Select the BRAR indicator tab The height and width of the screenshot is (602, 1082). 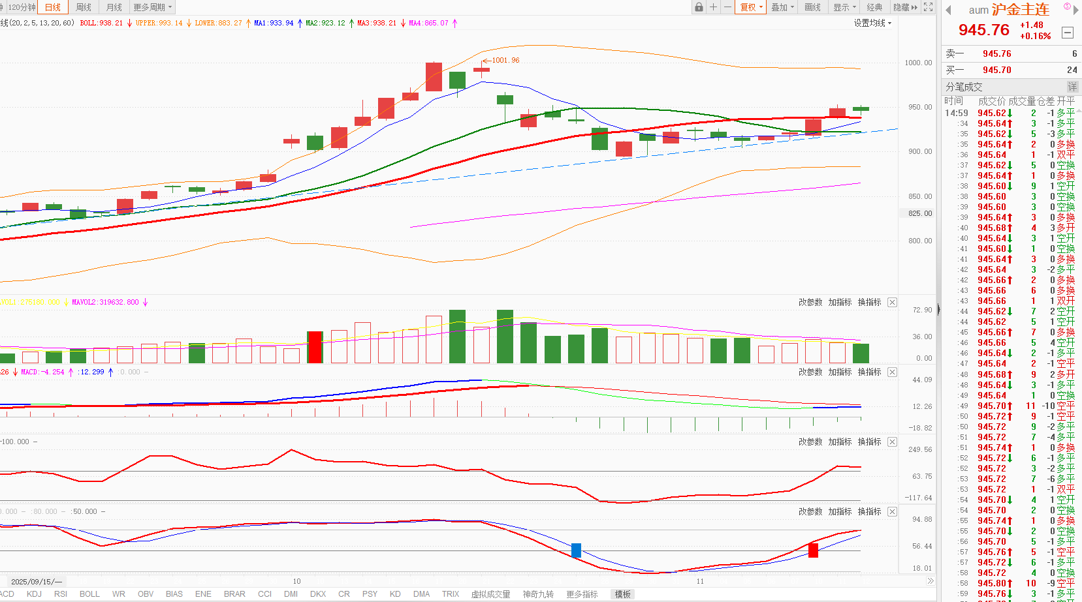pos(234,594)
